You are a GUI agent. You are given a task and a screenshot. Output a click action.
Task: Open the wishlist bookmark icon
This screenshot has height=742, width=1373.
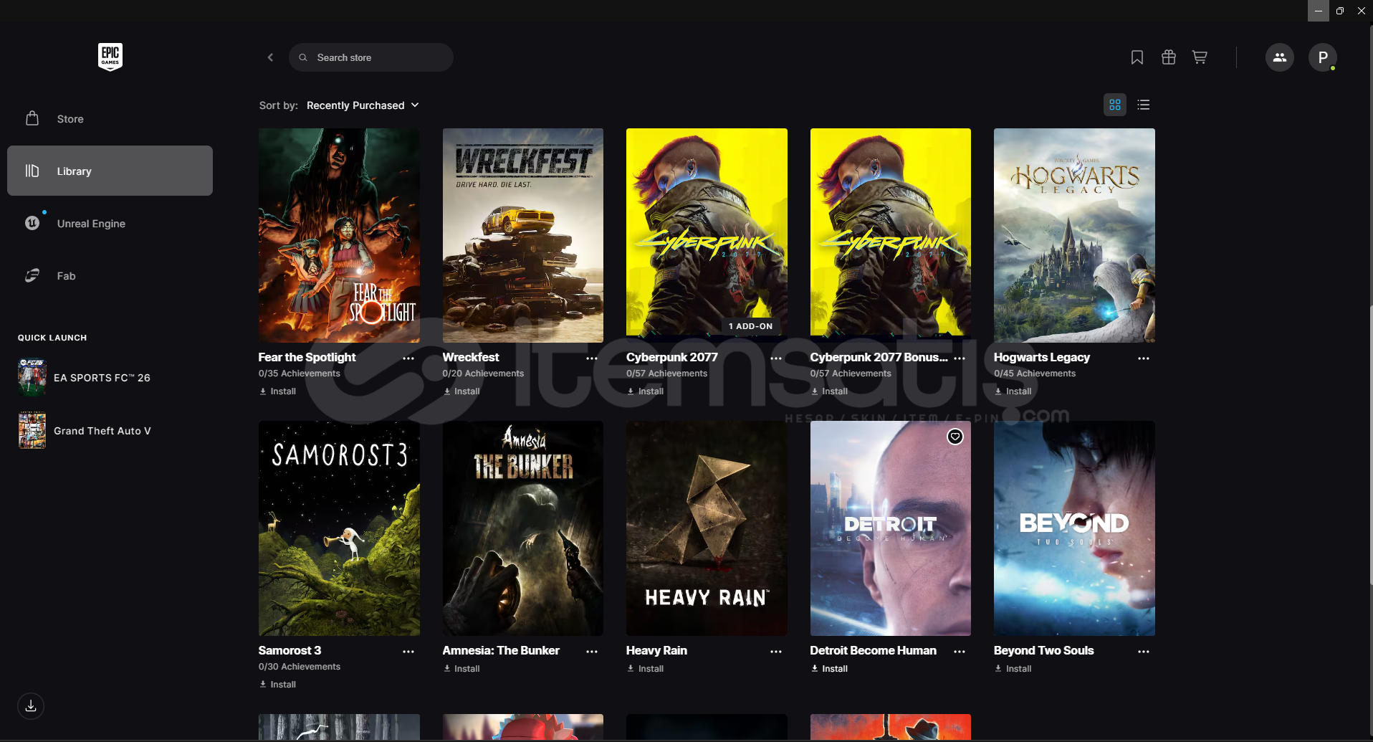(x=1137, y=57)
